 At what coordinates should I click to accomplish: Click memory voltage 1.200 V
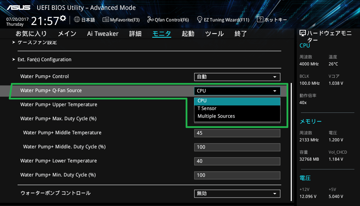coord(336,140)
